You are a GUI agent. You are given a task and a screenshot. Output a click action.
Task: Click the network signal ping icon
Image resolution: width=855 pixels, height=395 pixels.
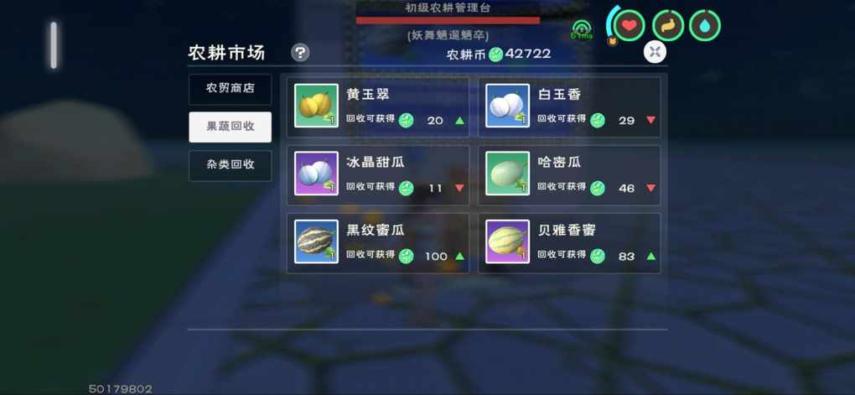(x=583, y=29)
